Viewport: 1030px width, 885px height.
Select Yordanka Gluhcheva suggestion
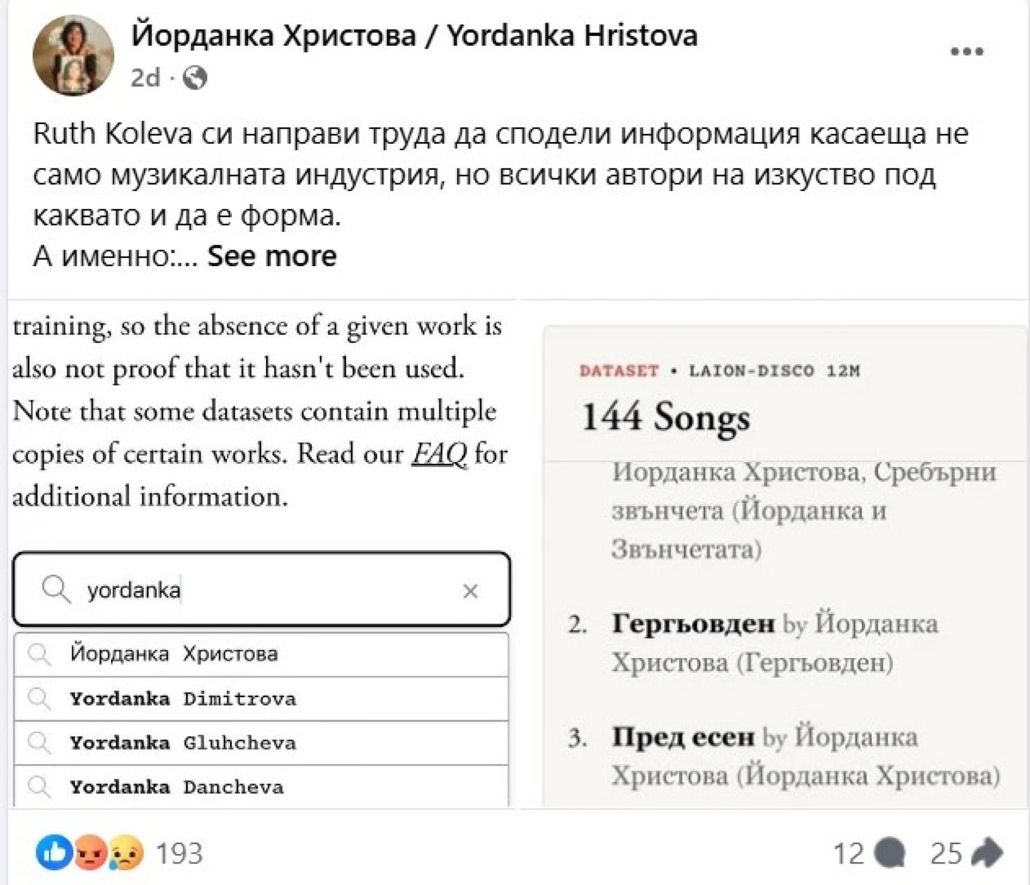pyautogui.click(x=261, y=743)
